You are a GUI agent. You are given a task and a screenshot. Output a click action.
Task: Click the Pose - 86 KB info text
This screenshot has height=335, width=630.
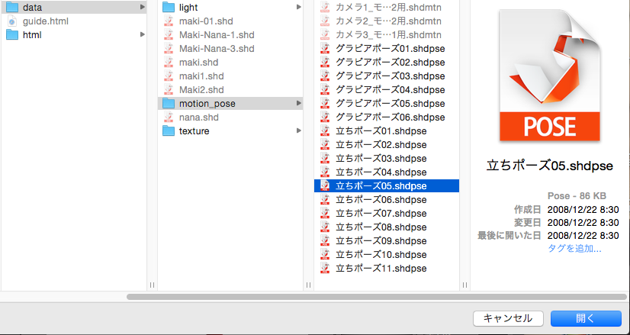pyautogui.click(x=577, y=196)
